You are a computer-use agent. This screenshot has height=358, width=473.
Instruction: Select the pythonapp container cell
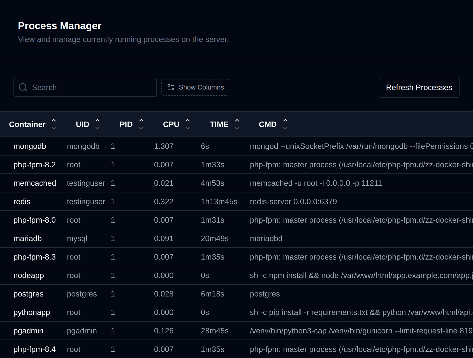(x=32, y=312)
